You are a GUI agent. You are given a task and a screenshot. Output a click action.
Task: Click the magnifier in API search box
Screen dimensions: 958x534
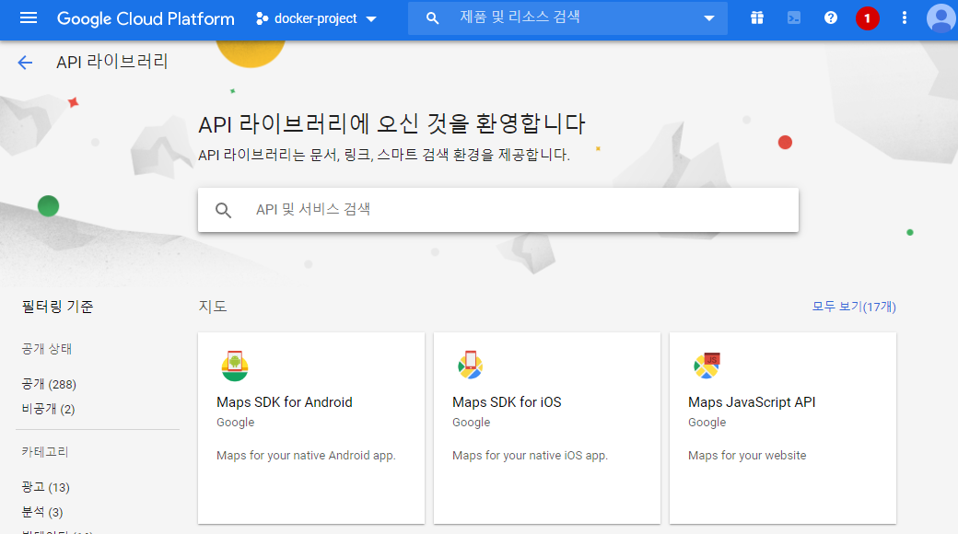pyautogui.click(x=223, y=210)
